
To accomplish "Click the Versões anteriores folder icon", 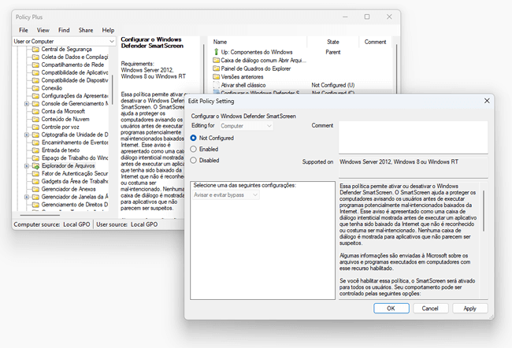I will (216, 76).
